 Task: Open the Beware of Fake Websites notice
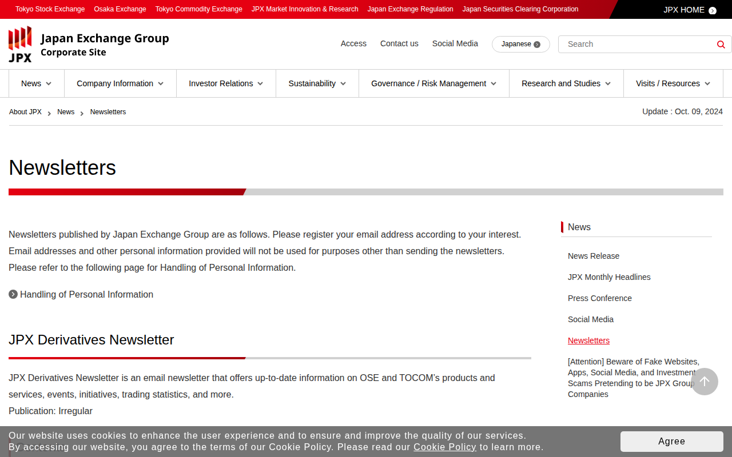pos(633,378)
